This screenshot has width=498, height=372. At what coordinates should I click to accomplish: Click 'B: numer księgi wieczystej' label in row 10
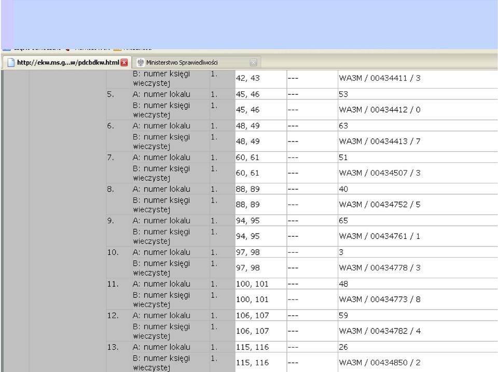161,268
